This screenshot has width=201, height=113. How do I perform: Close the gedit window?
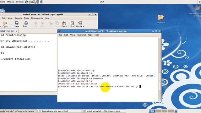pos(96,14)
